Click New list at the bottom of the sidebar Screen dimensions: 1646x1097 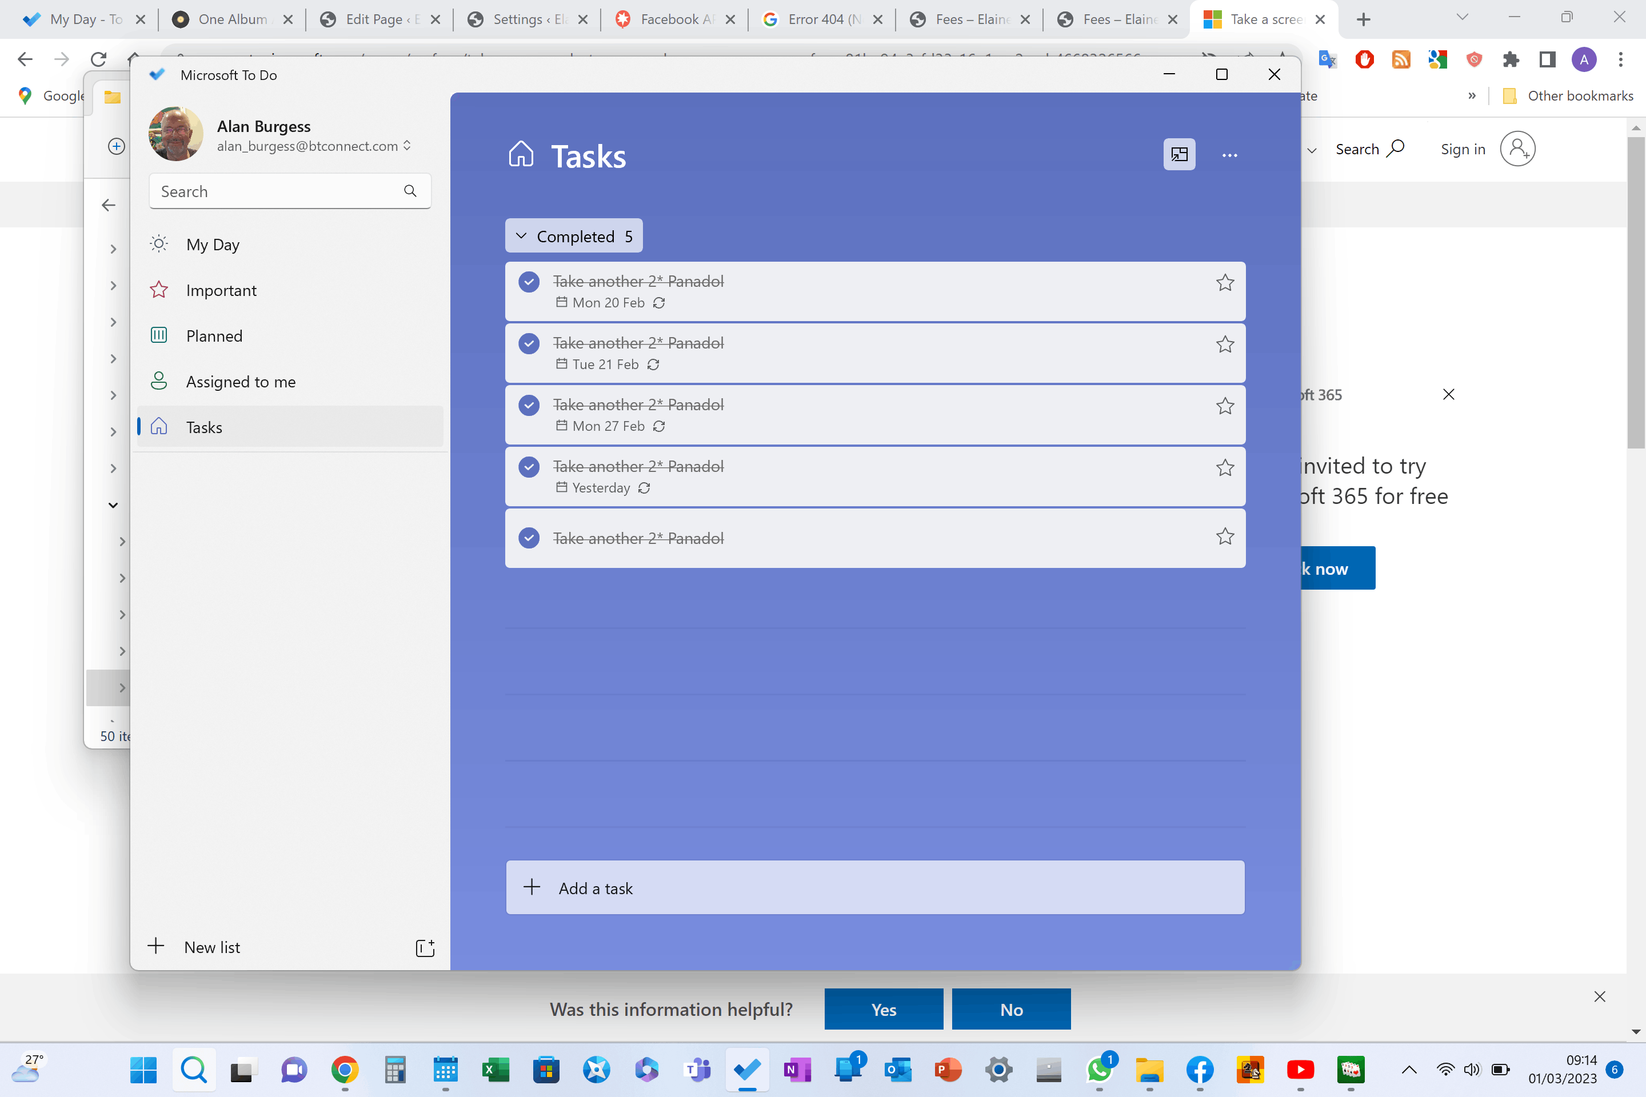211,947
